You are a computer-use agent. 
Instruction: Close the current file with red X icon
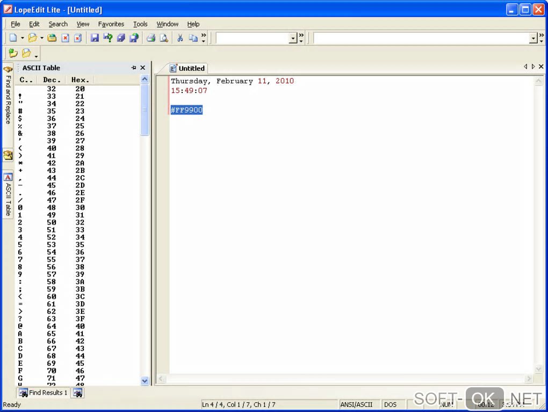click(66, 38)
